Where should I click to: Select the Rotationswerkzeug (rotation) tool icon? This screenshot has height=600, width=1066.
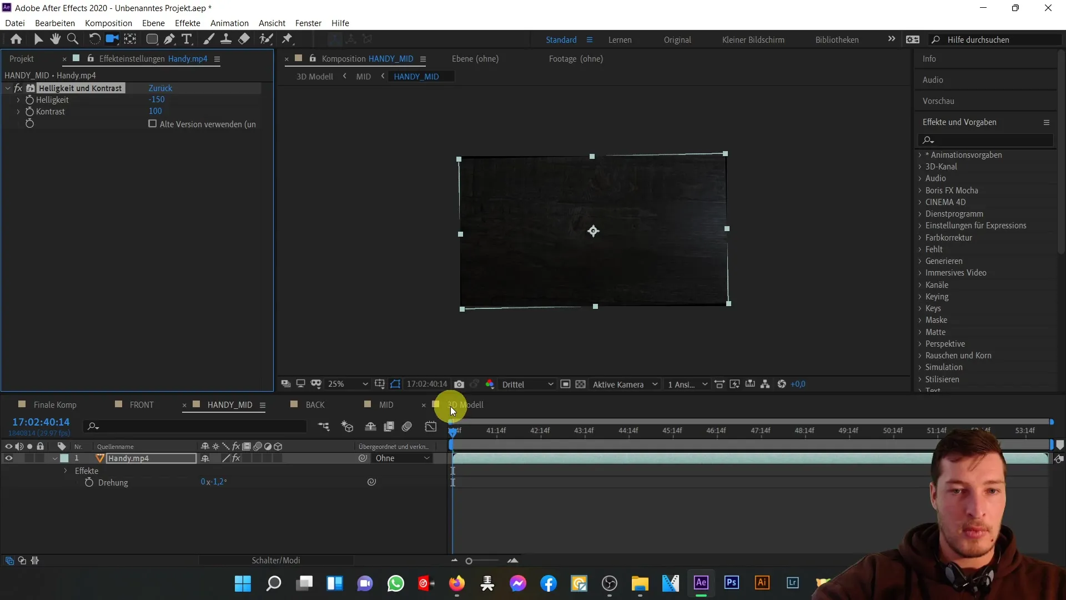[94, 39]
